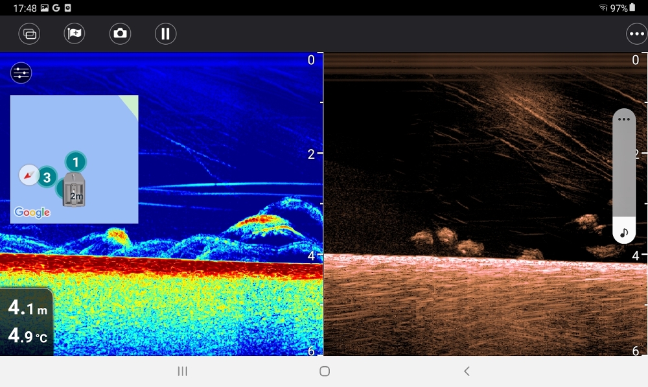This screenshot has width=648, height=387.
Task: Tap the Android back arrow
Action: (x=467, y=371)
